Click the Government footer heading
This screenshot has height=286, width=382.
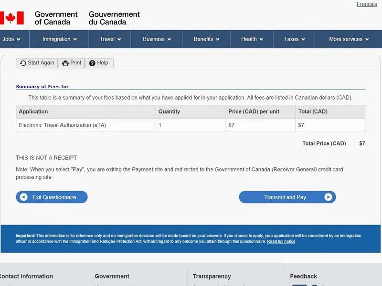click(112, 276)
